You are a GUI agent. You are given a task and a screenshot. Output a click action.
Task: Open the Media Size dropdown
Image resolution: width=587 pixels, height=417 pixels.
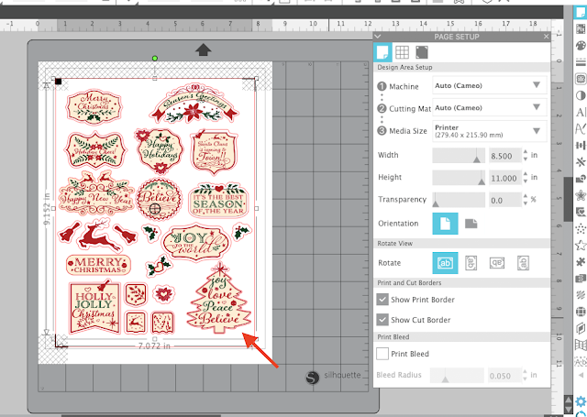click(489, 131)
